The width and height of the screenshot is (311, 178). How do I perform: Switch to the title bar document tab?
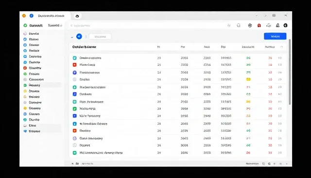pos(51,16)
